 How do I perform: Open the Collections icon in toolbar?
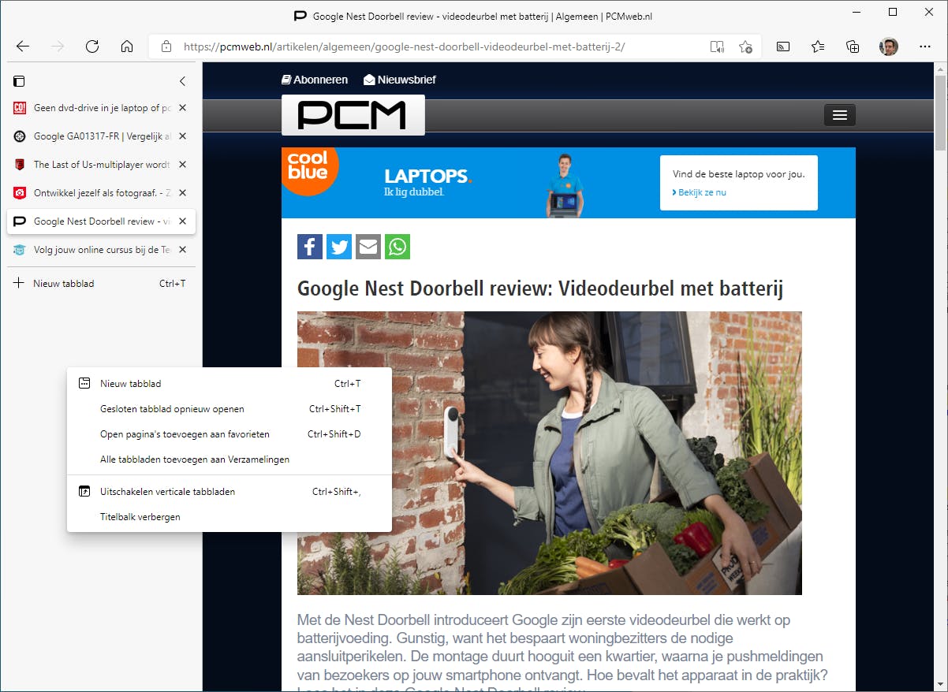[853, 47]
